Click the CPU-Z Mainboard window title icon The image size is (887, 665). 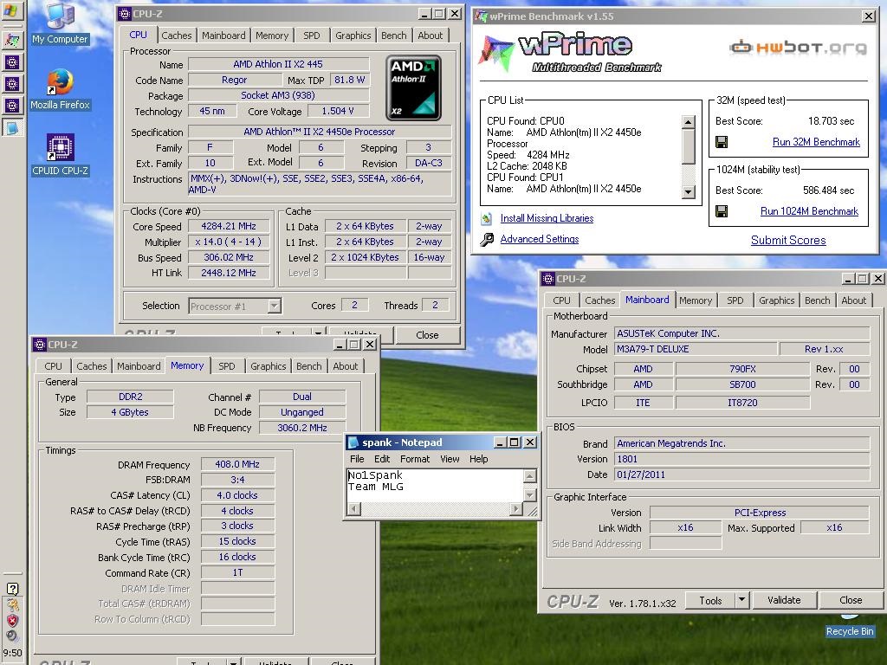pos(547,278)
